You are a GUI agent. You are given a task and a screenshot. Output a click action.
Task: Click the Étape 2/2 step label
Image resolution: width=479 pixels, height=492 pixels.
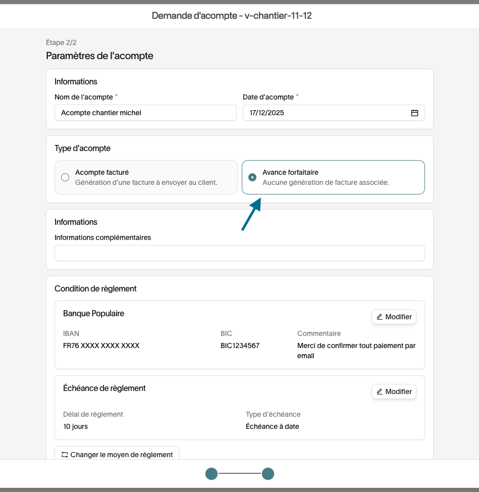pos(61,42)
